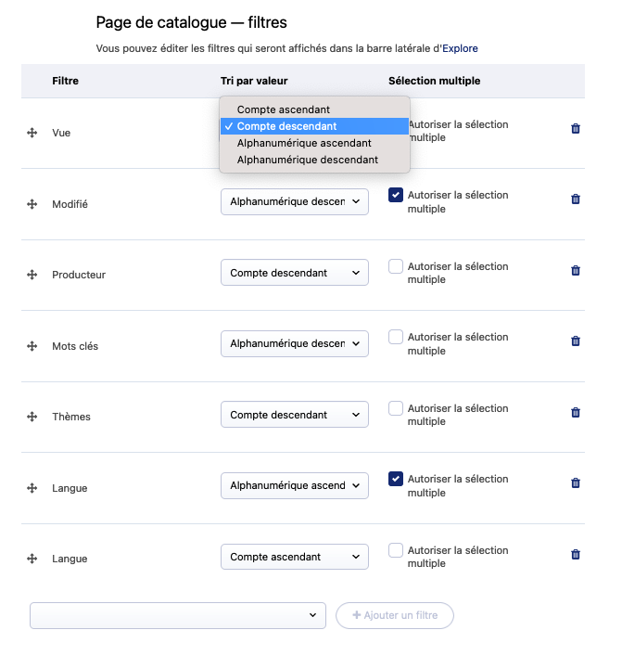Delete the Vue filter with trash icon
The image size is (622, 656).
click(575, 129)
